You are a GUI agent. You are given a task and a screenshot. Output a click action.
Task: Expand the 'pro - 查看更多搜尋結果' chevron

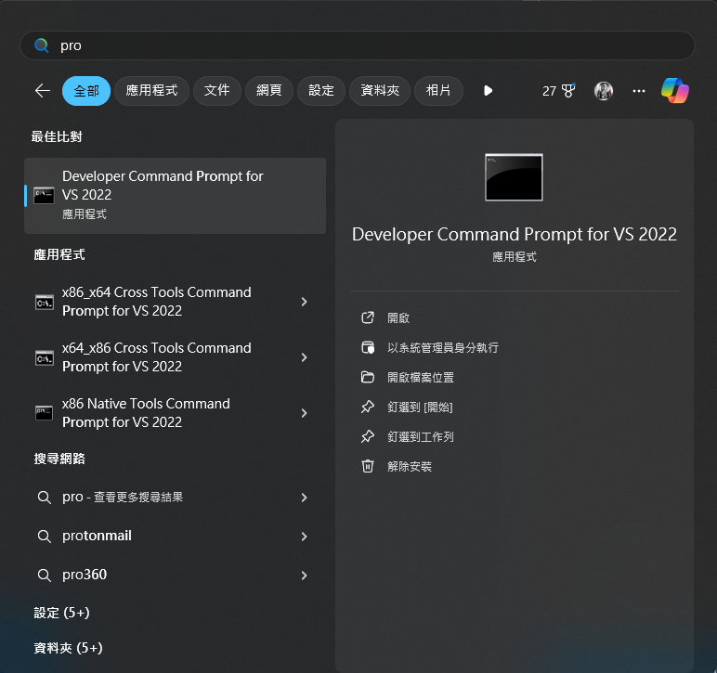point(304,498)
